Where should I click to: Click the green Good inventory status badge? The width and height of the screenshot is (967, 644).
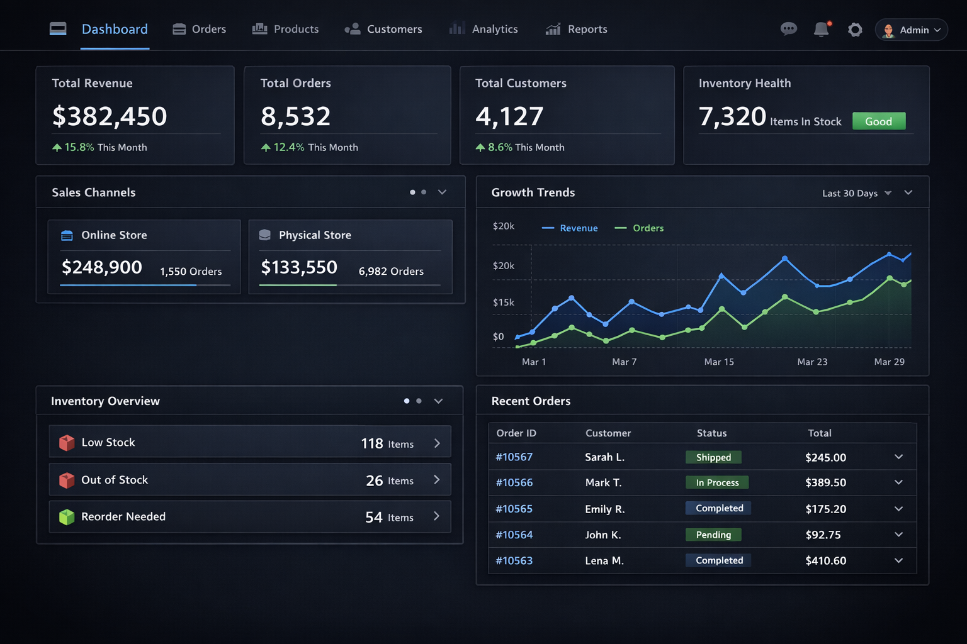click(878, 121)
